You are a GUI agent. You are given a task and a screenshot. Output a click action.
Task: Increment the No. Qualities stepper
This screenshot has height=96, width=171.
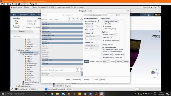[99, 21]
